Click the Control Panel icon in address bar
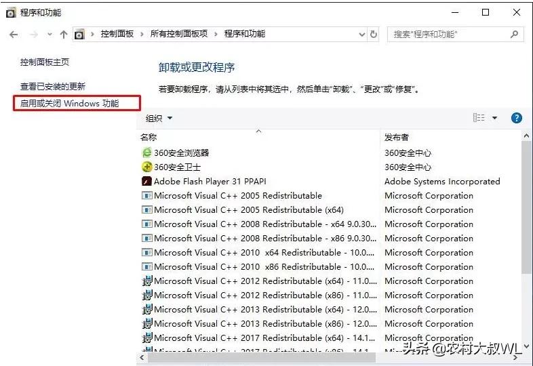 pos(79,35)
